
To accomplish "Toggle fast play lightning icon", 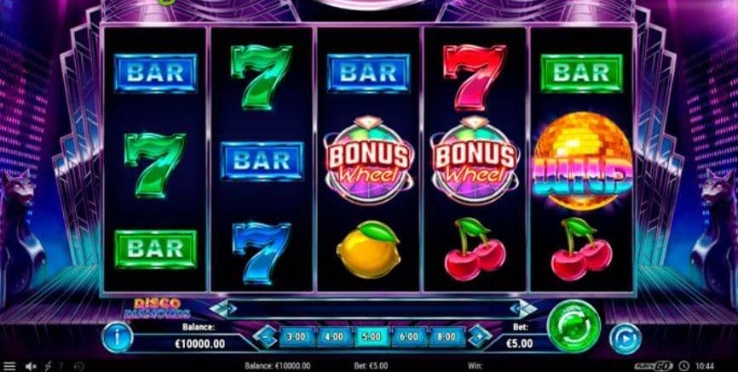I will 49,366.
